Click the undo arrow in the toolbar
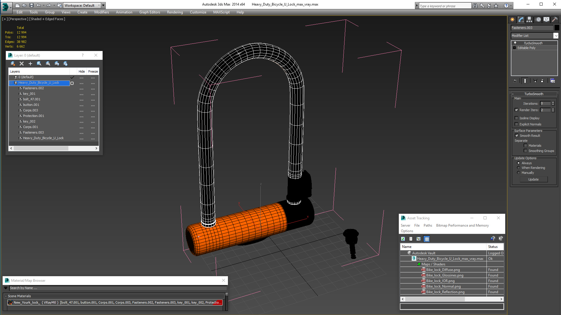 [38, 5]
